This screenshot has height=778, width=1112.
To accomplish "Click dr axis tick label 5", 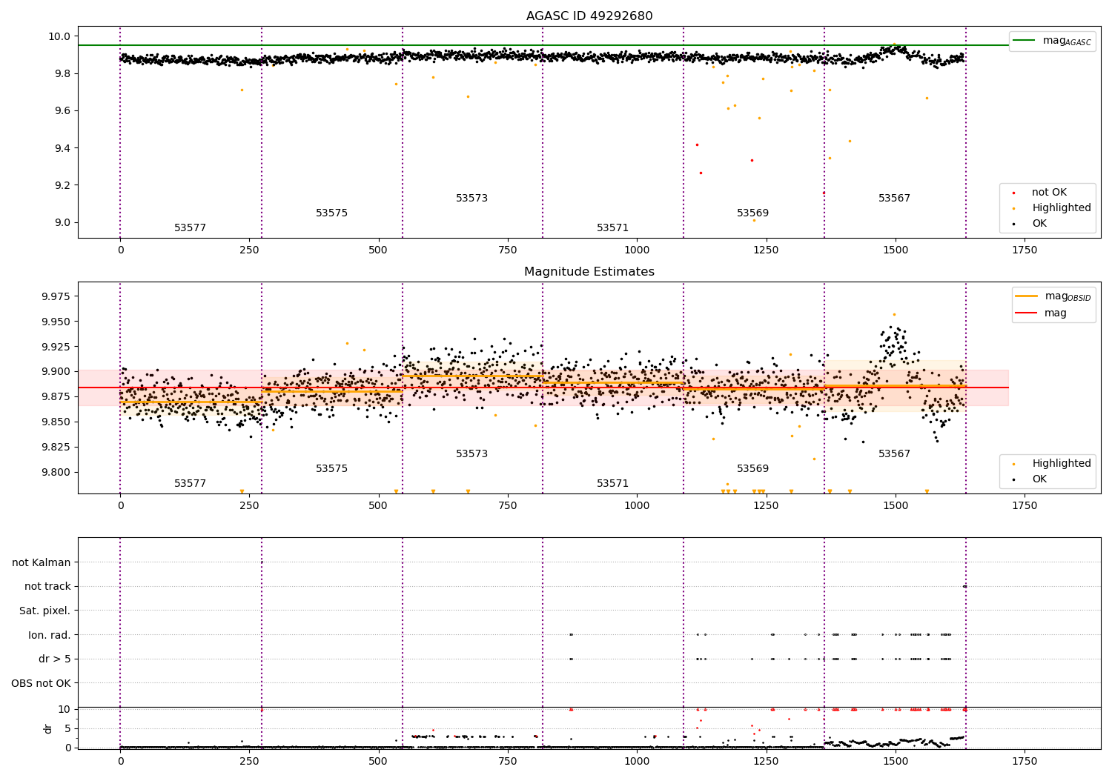I will [67, 728].
